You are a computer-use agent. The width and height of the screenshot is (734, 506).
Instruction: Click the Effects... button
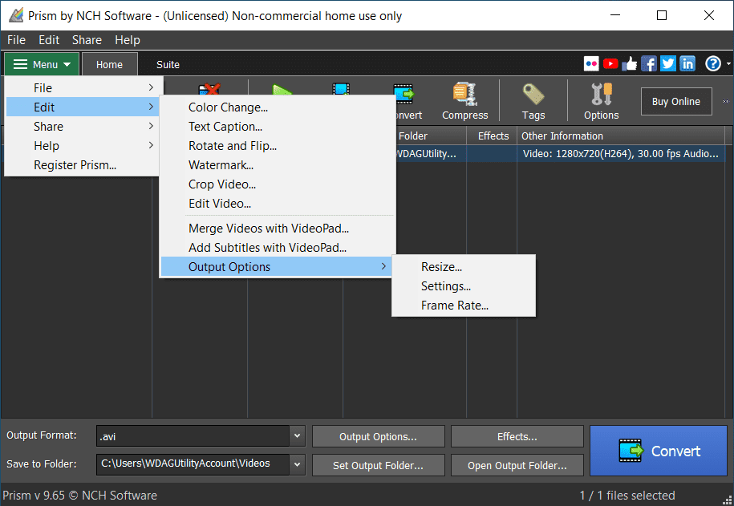click(x=517, y=436)
